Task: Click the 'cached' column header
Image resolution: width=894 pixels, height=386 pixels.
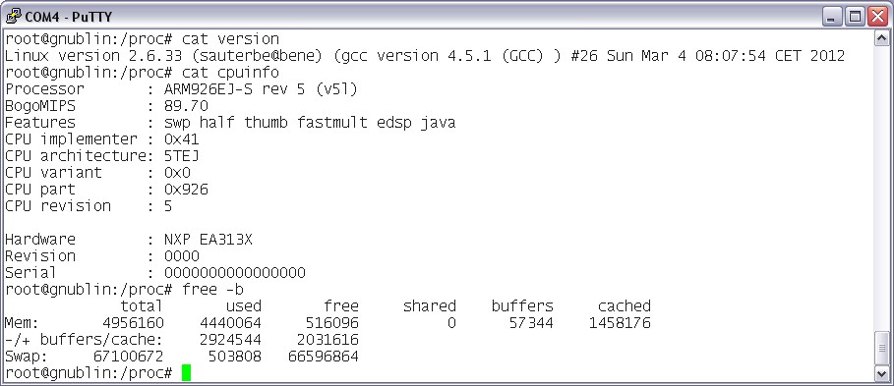Action: pos(624,306)
